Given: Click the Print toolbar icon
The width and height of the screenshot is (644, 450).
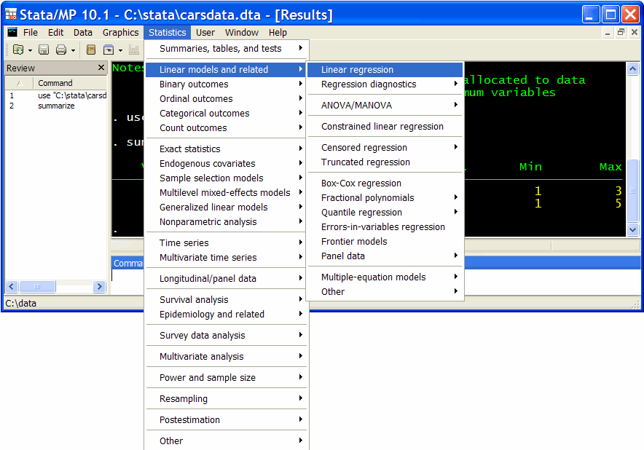Looking at the screenshot, I should point(61,50).
